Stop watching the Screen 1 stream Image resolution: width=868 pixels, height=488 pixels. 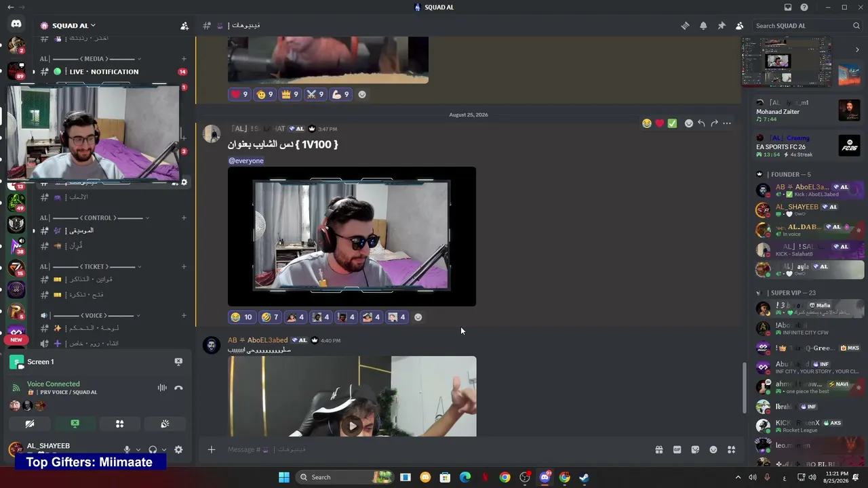click(x=178, y=362)
